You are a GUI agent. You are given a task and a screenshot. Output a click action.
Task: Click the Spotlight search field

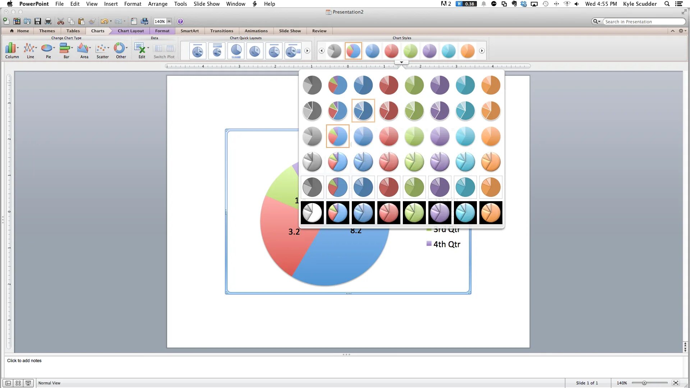click(669, 4)
